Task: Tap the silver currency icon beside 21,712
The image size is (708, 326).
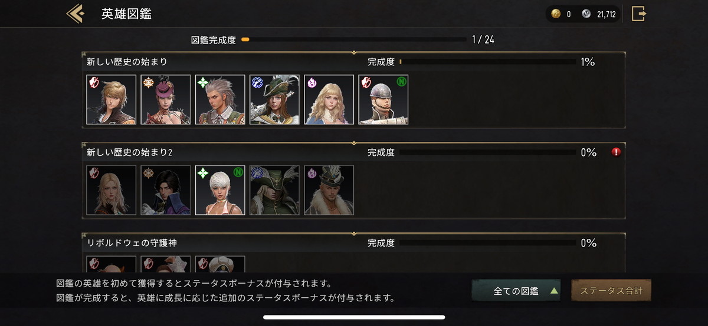Action: [586, 14]
